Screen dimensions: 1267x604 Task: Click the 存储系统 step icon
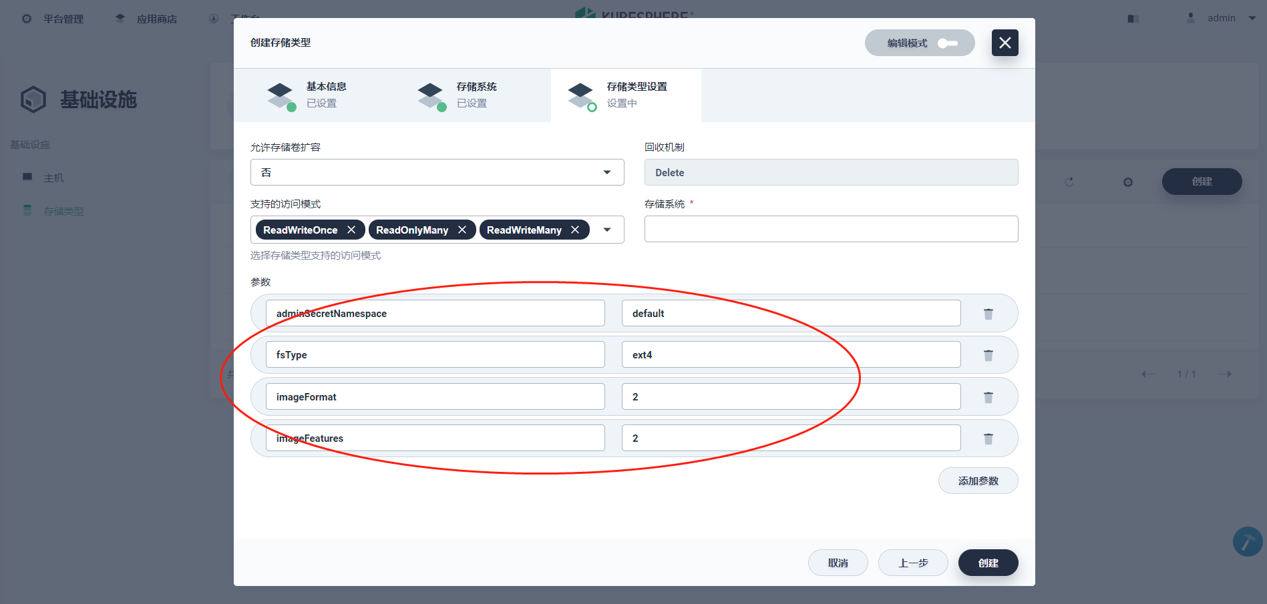[x=431, y=96]
